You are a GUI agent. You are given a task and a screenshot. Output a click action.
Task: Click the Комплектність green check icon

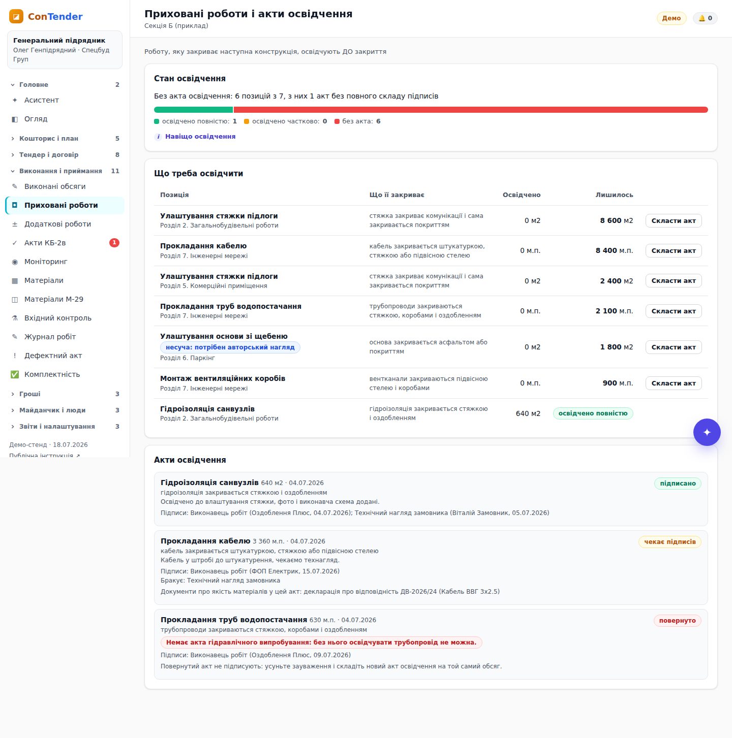point(15,374)
